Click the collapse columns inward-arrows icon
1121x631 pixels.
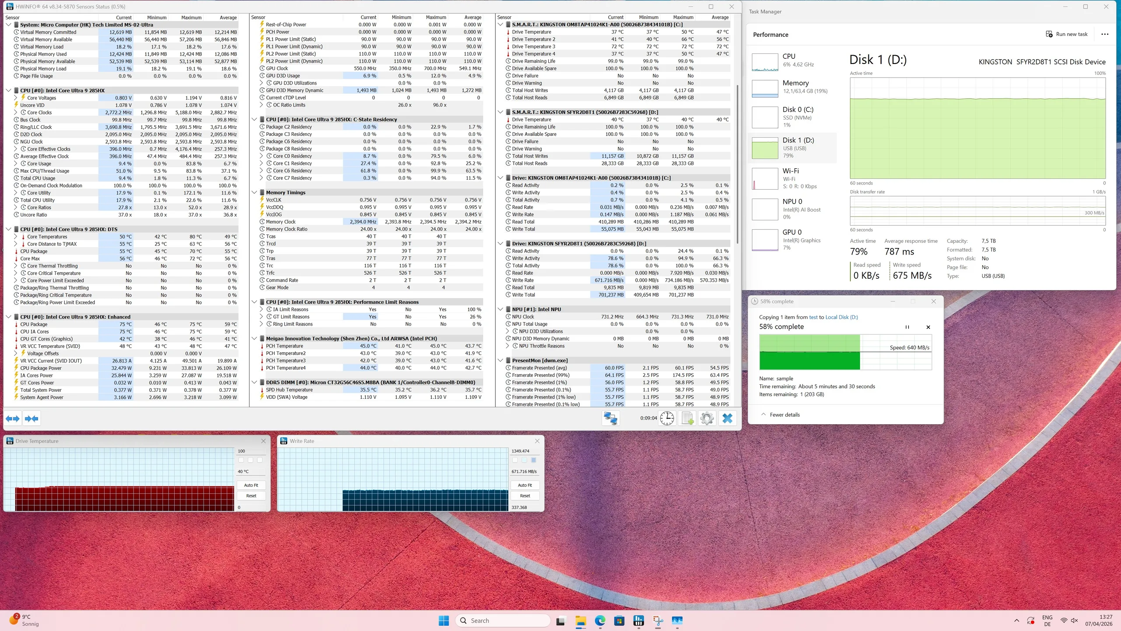32,418
